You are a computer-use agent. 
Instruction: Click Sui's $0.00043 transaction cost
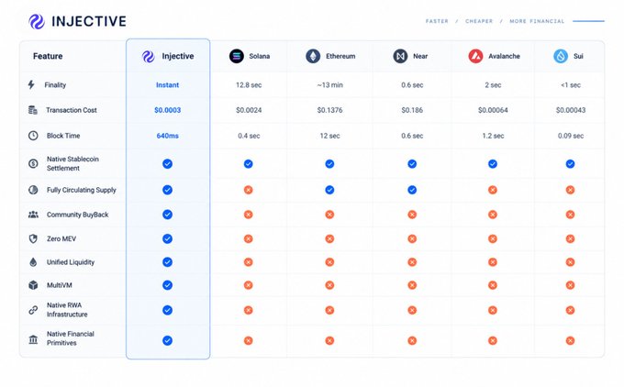point(571,110)
